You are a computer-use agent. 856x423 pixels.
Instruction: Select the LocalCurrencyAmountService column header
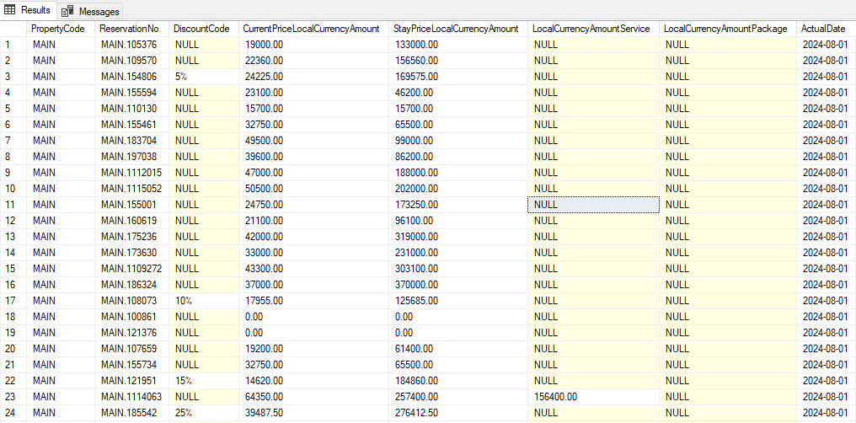(x=591, y=29)
